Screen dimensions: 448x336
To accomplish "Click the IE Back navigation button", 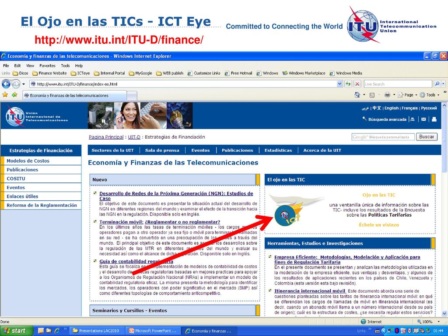I will [6, 84].
